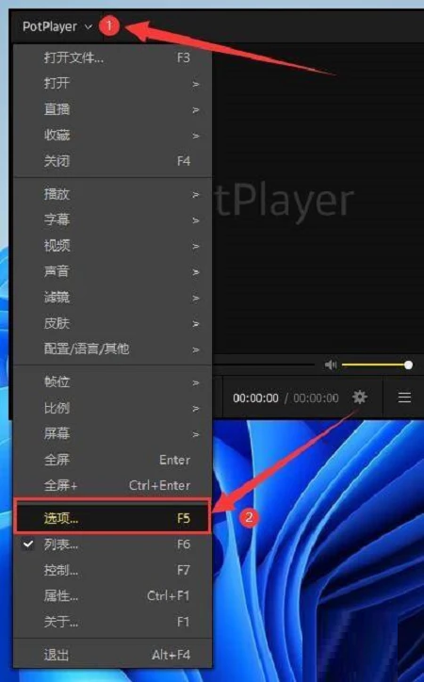Select 全屏 Enter menu entry
The image size is (424, 682).
[x=113, y=460]
